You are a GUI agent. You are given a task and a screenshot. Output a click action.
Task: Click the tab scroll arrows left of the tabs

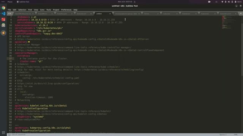coord(9,14)
